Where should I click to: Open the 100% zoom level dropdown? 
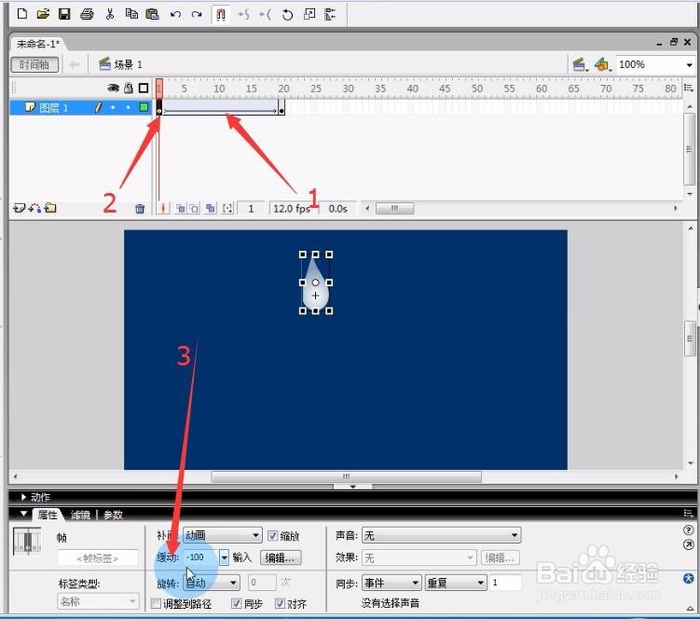point(690,65)
